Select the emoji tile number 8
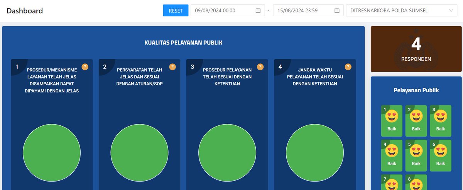 [416, 182]
